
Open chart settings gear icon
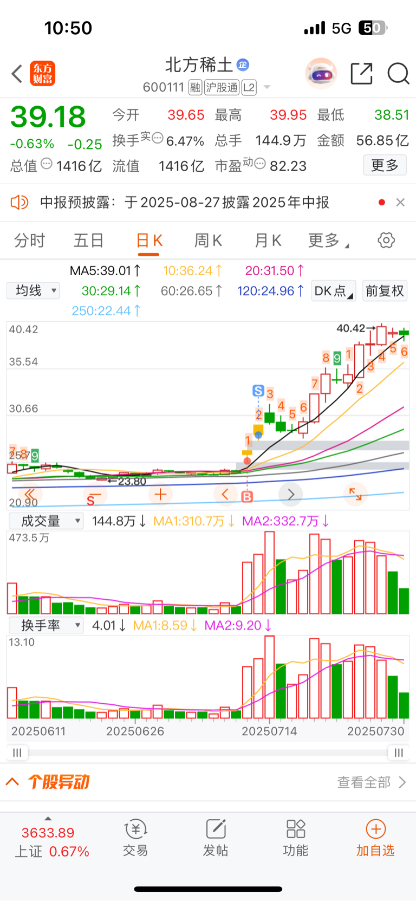pos(386,240)
